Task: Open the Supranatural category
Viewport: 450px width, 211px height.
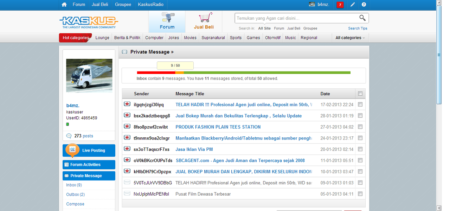Action: click(x=213, y=38)
